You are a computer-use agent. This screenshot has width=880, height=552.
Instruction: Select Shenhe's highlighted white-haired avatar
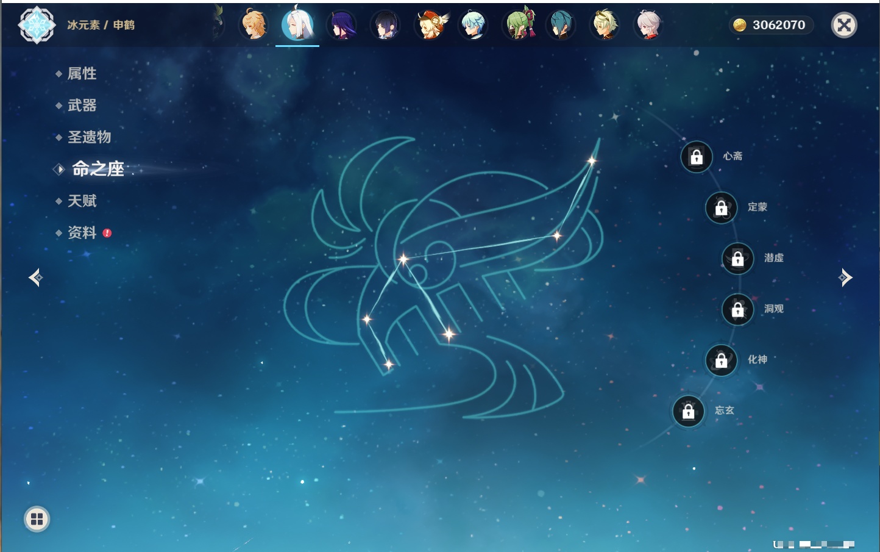(x=297, y=24)
